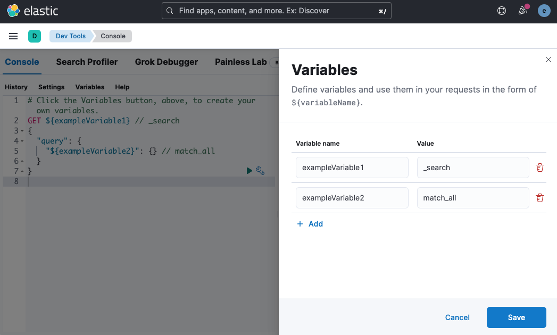Delete the exampleVariable2 row with trash icon
Screen dimensions: 557x335
[x=539, y=197]
